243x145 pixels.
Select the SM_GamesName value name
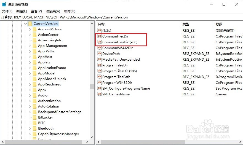click(x=116, y=94)
